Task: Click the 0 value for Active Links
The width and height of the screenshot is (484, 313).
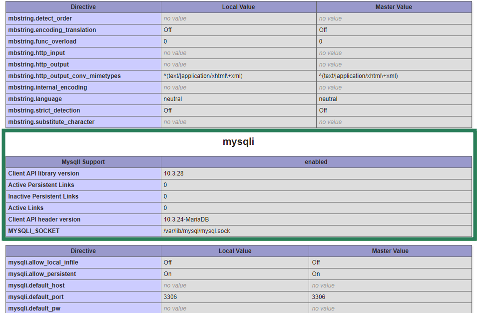Action: 165,208
